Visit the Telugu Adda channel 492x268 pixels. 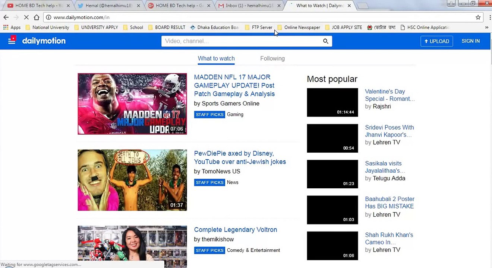[389, 178]
